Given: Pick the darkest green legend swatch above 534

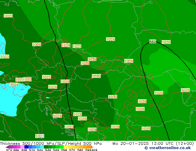Looking at the screenshot, I should point(46,147).
